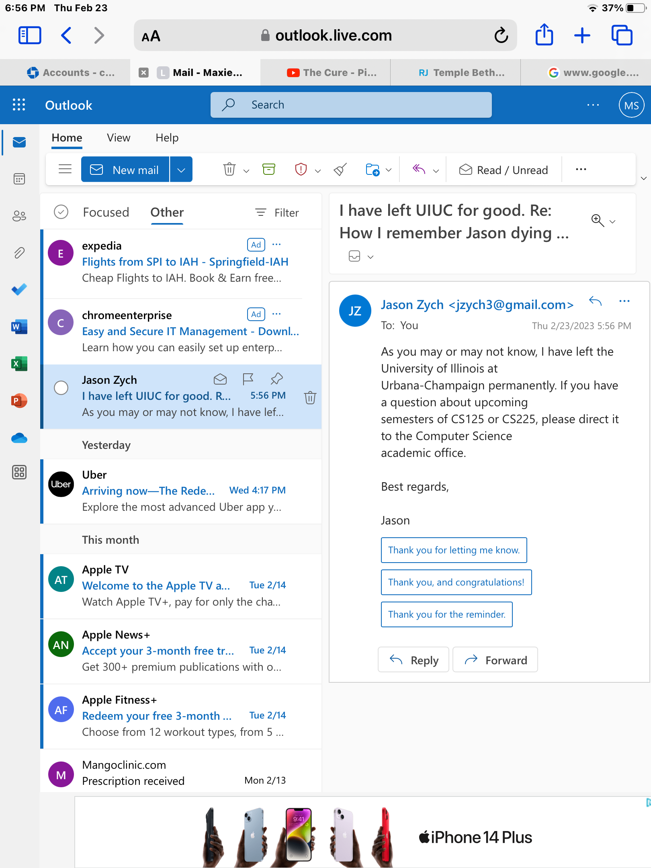The width and height of the screenshot is (651, 868).
Task: Open the Apple News+ free trial email
Action: (x=182, y=651)
